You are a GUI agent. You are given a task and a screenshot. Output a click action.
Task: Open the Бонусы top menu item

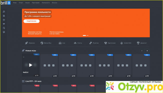click(x=55, y=3)
